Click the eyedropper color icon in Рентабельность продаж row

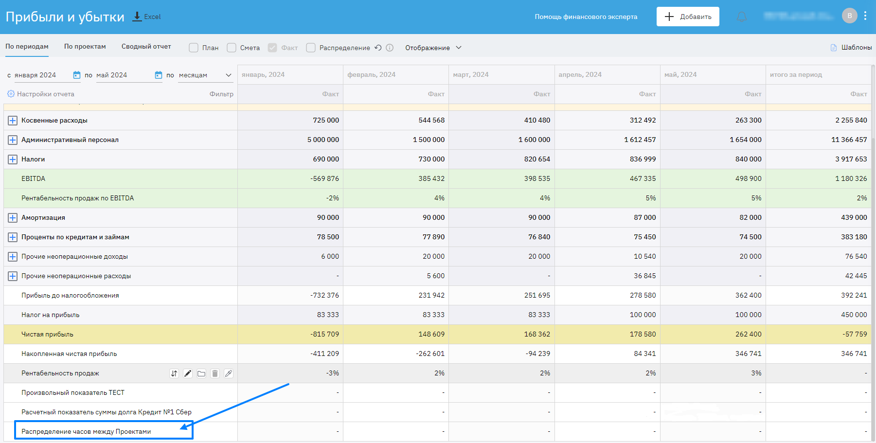[229, 373]
